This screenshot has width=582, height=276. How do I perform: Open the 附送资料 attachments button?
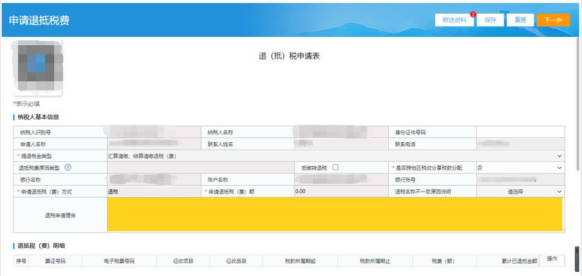click(454, 20)
